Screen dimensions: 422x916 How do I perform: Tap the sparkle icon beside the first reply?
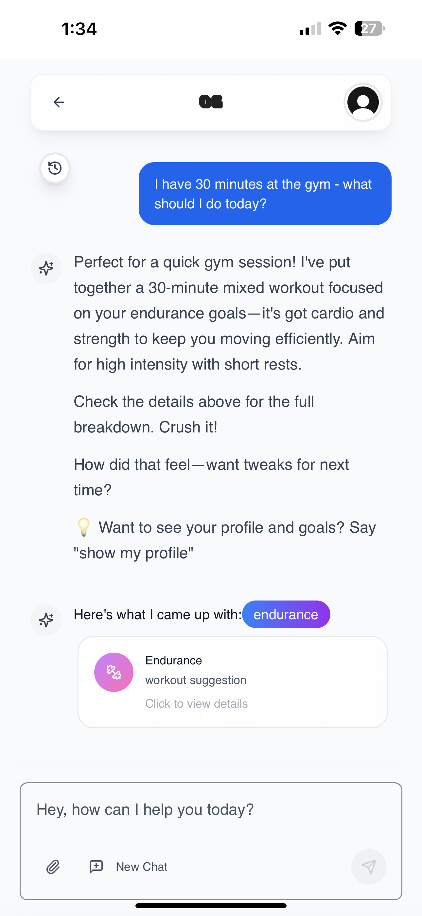(x=46, y=268)
